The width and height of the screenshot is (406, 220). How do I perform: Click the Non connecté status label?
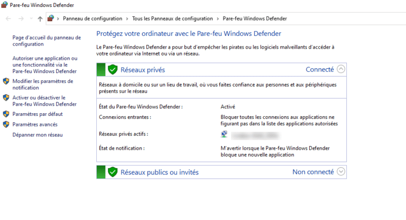[x=313, y=172]
